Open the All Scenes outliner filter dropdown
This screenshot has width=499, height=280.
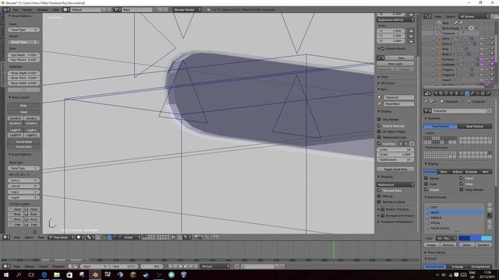click(473, 16)
